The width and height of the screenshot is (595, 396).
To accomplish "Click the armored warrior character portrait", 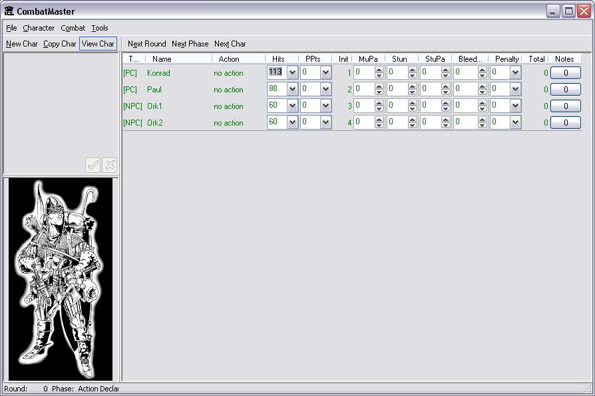I will click(61, 279).
